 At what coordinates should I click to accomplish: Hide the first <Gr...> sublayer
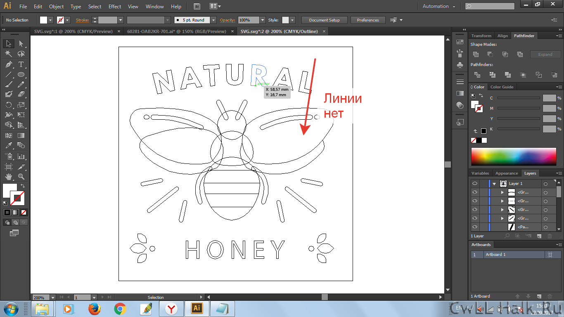[475, 192]
